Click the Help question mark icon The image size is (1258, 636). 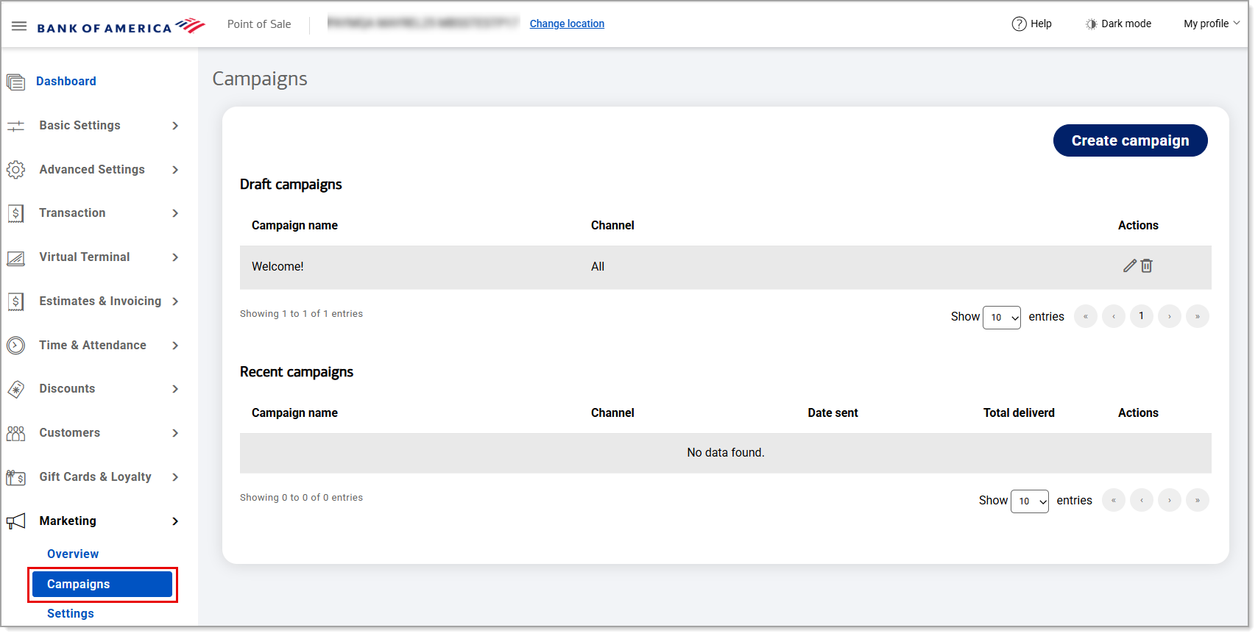1019,24
